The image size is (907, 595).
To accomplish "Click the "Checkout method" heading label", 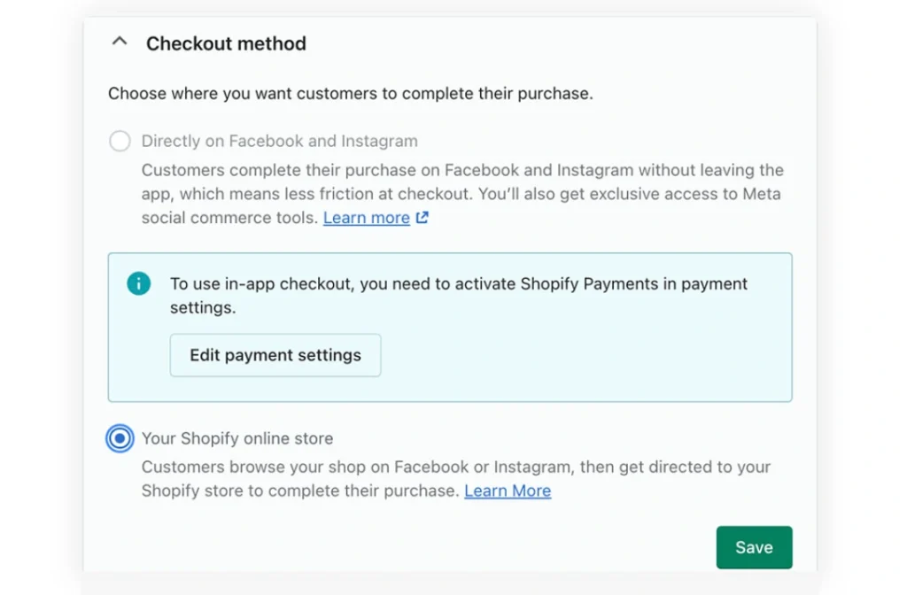I will point(226,42).
